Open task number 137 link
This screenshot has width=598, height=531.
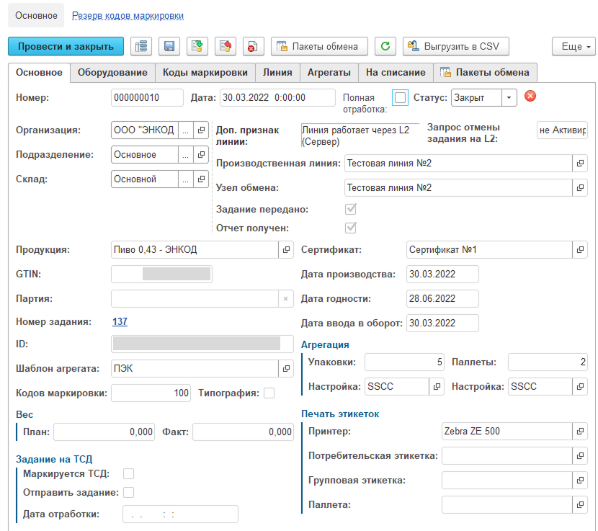click(120, 322)
